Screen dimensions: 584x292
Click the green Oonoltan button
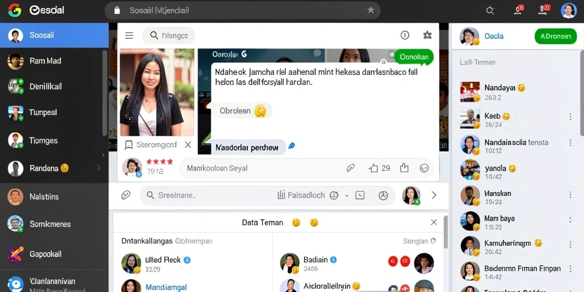(414, 58)
